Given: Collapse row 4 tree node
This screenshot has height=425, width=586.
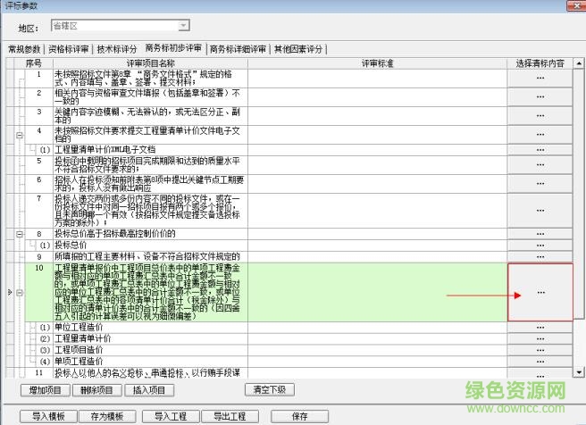Looking at the screenshot, I should click(20, 135).
